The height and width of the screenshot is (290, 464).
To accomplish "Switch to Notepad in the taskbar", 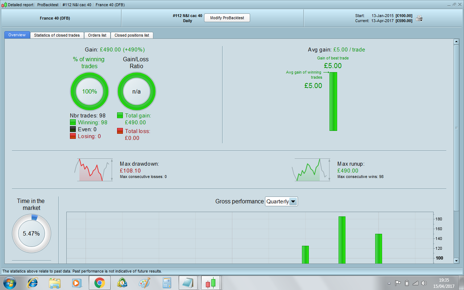I will tap(188, 283).
